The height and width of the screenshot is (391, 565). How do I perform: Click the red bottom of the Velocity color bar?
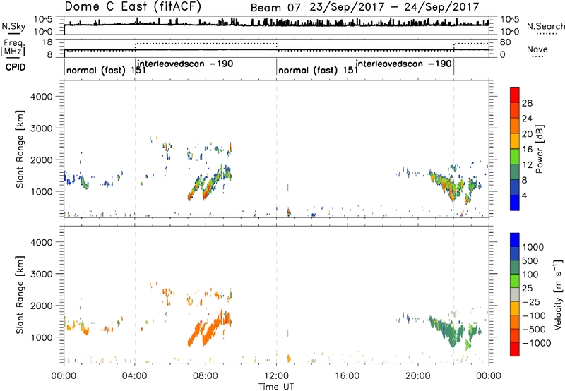pos(515,349)
